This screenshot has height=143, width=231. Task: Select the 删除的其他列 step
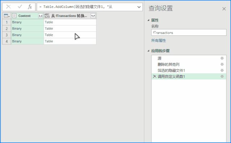pyautogui.click(x=189, y=64)
